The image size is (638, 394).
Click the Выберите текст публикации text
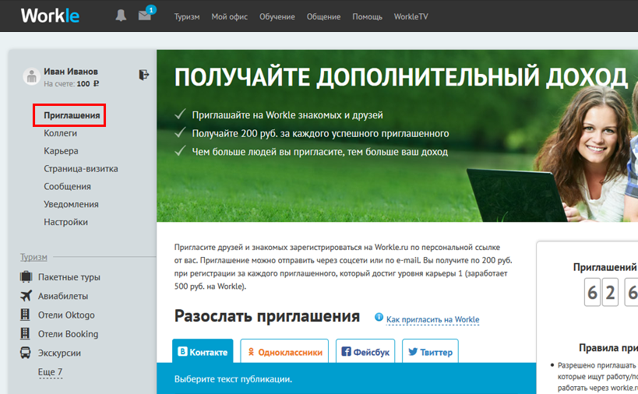[x=233, y=379]
